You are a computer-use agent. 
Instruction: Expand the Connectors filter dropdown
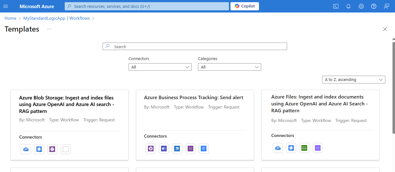(x=160, y=67)
